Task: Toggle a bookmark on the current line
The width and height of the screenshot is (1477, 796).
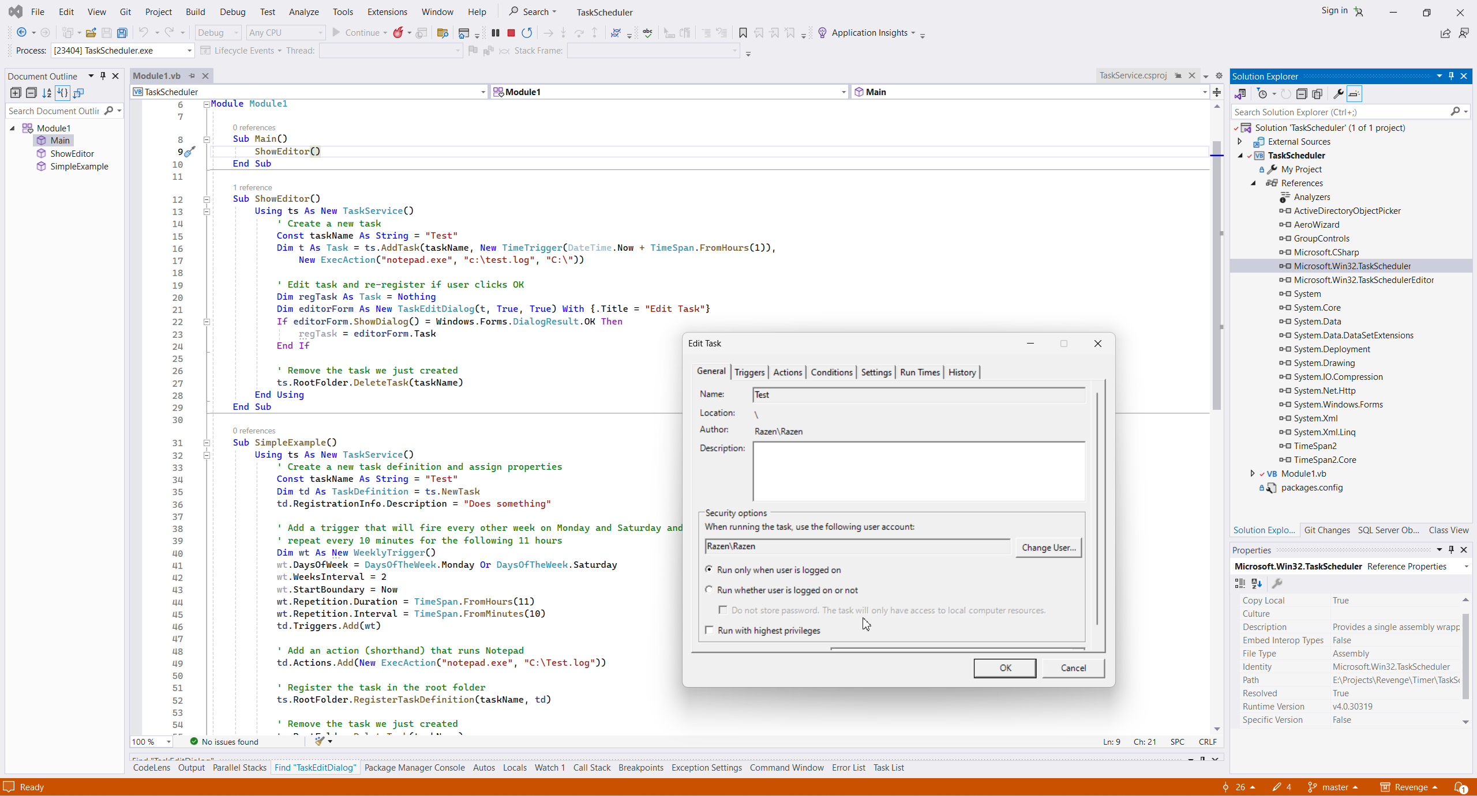Action: pyautogui.click(x=743, y=33)
